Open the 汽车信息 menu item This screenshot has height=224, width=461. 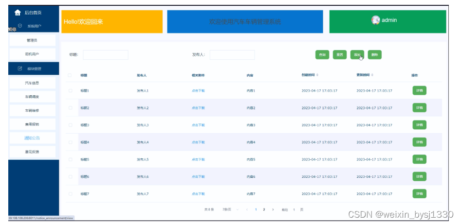point(32,83)
